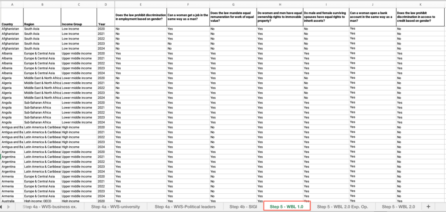Select column I header
This screenshot has width=446, height=212.
pos(326,4)
